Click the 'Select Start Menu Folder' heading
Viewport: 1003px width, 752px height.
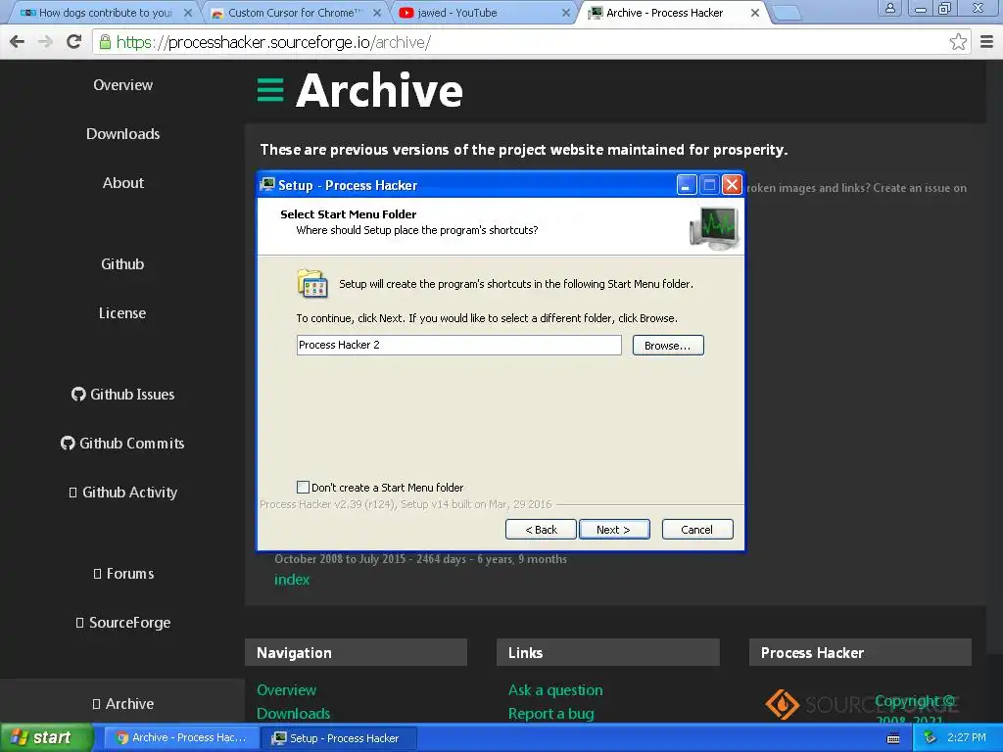point(348,214)
